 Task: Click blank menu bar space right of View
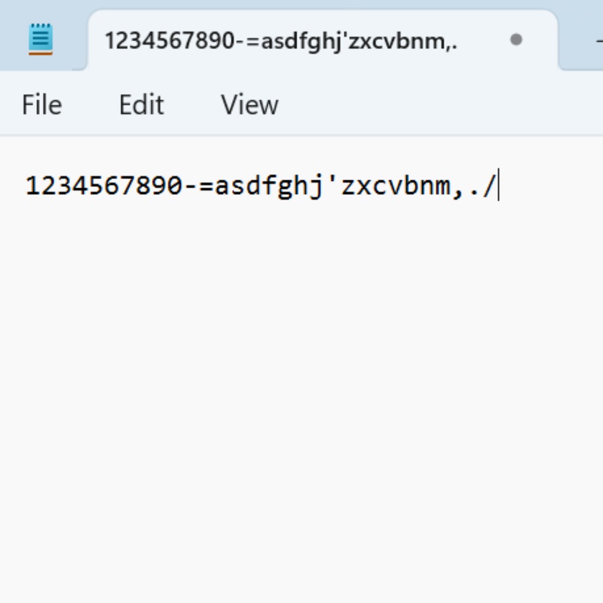(438, 104)
